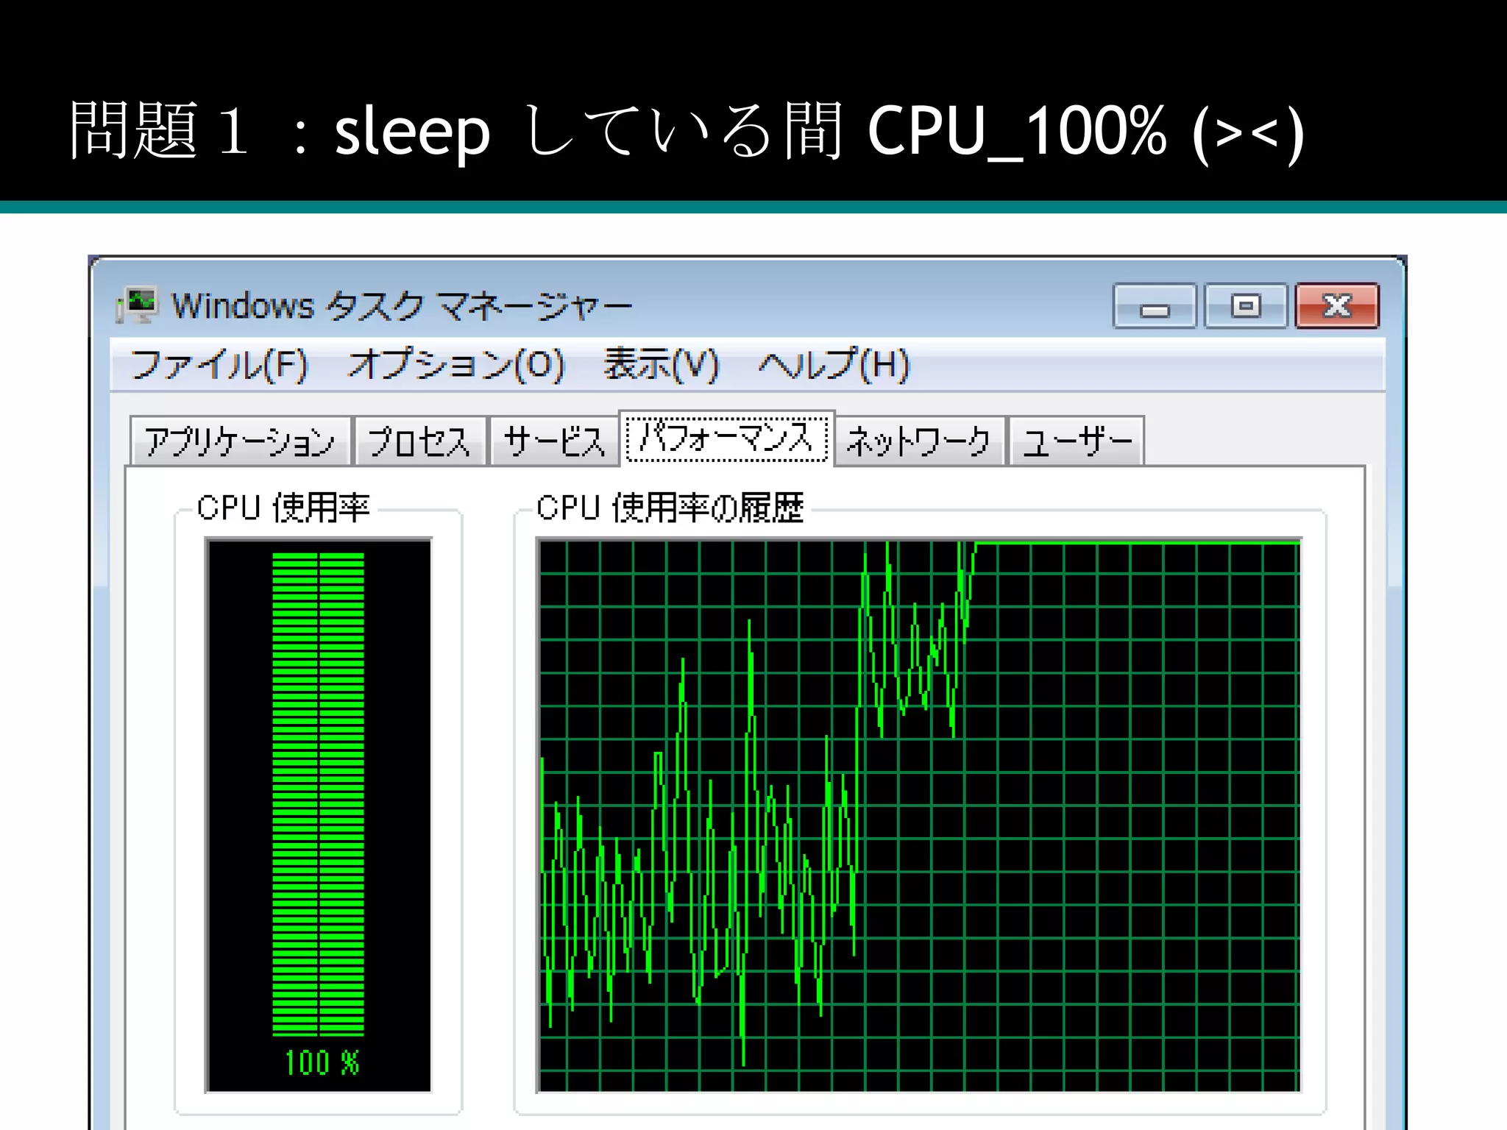Switch to the アプリケーション tab
Image resolution: width=1507 pixels, height=1130 pixels.
(x=240, y=441)
